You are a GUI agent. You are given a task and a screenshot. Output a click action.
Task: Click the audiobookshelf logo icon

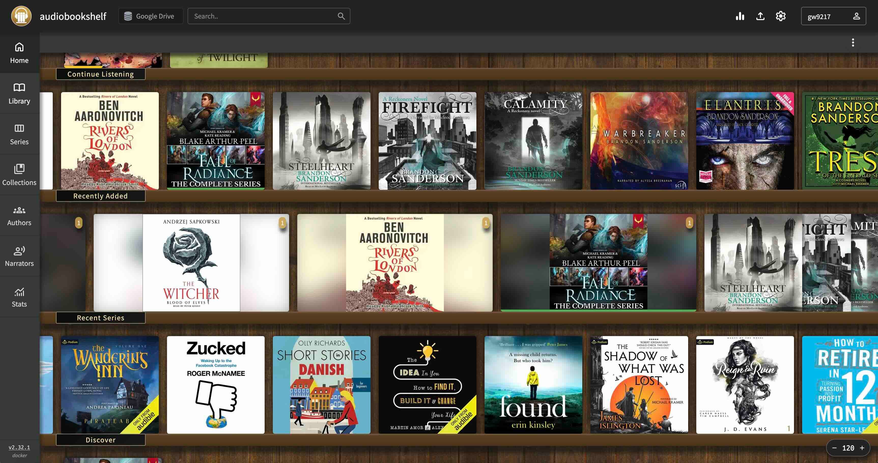pyautogui.click(x=21, y=16)
